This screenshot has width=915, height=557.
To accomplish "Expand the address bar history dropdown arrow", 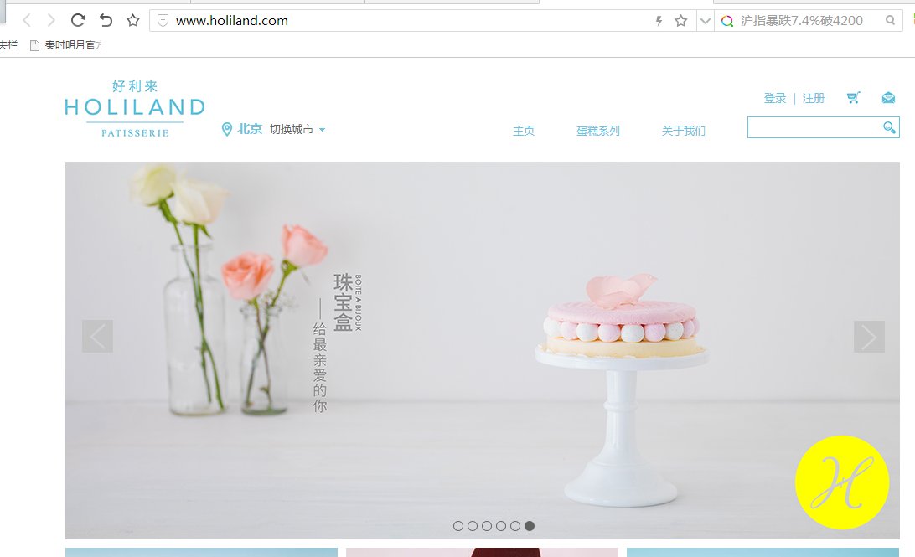I will click(705, 21).
